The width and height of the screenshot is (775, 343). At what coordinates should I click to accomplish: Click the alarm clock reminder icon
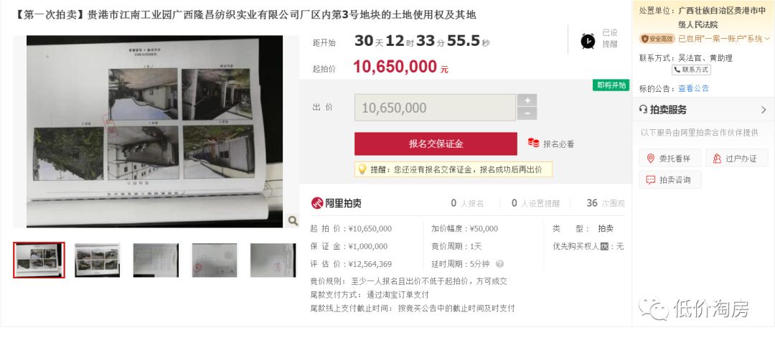pos(588,40)
